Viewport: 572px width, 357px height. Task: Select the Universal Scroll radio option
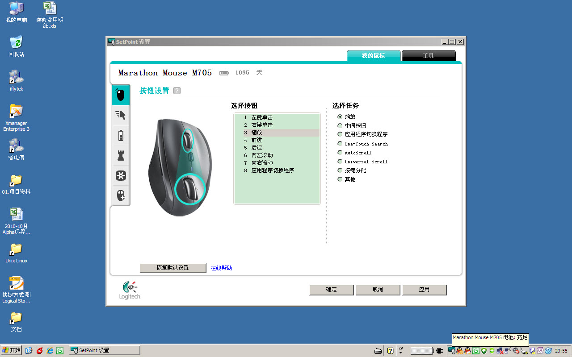pyautogui.click(x=340, y=162)
